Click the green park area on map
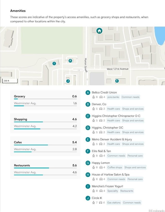 point(52,40)
